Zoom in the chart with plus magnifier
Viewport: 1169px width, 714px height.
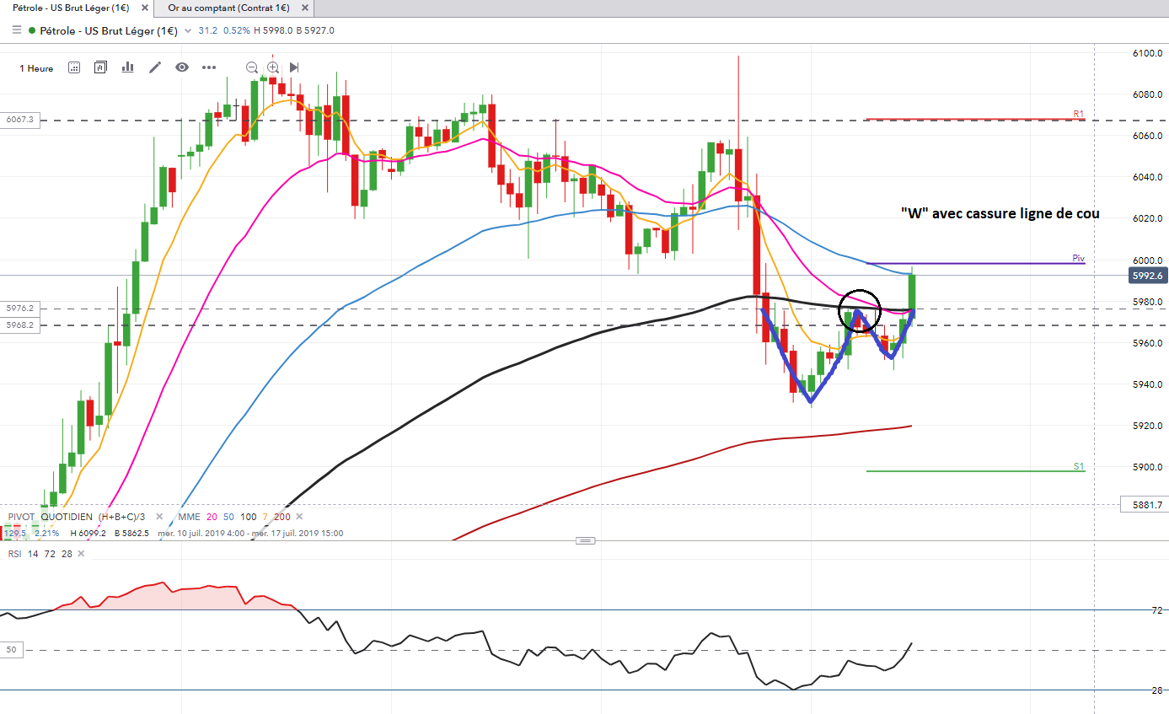point(273,67)
